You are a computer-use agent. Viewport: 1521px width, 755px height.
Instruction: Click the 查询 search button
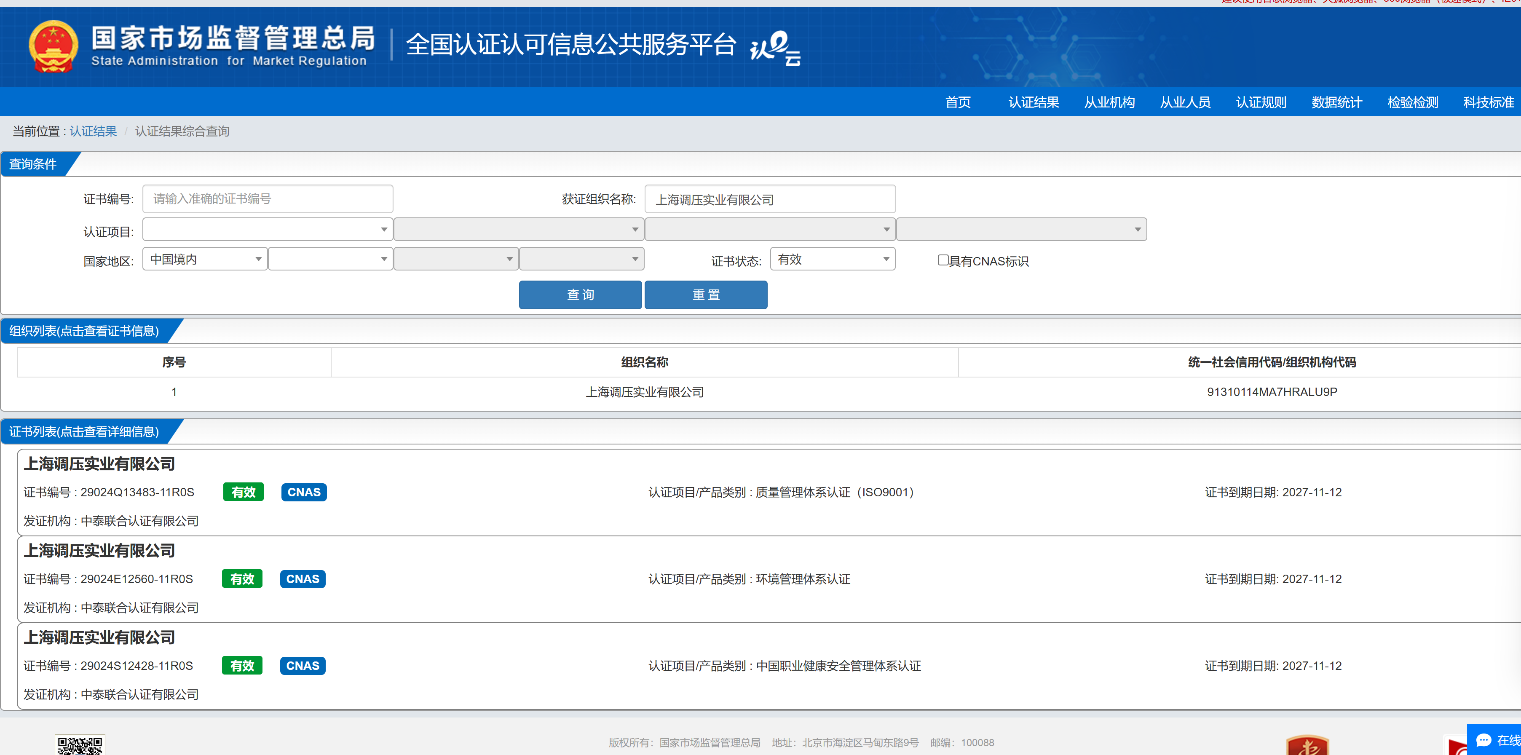click(581, 295)
